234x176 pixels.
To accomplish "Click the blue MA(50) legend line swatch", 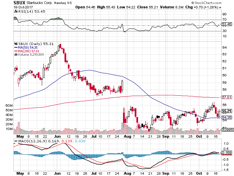I will click(x=16, y=47).
